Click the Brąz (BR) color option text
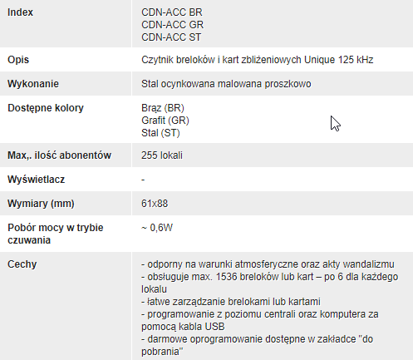The width and height of the screenshot is (413, 360). click(x=163, y=108)
